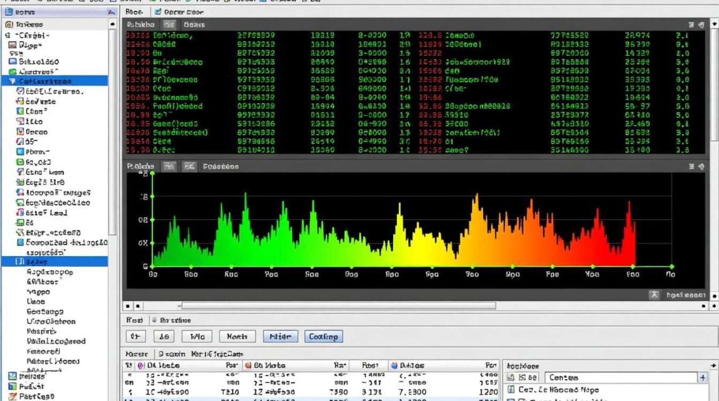Open the small arrow dropdown atop the sidebar scrollbar
This screenshot has width=719, height=401.
point(112,24)
